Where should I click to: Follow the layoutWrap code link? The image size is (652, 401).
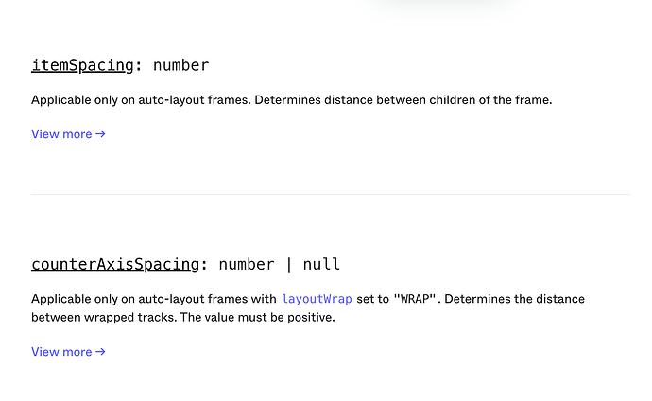[x=317, y=299]
